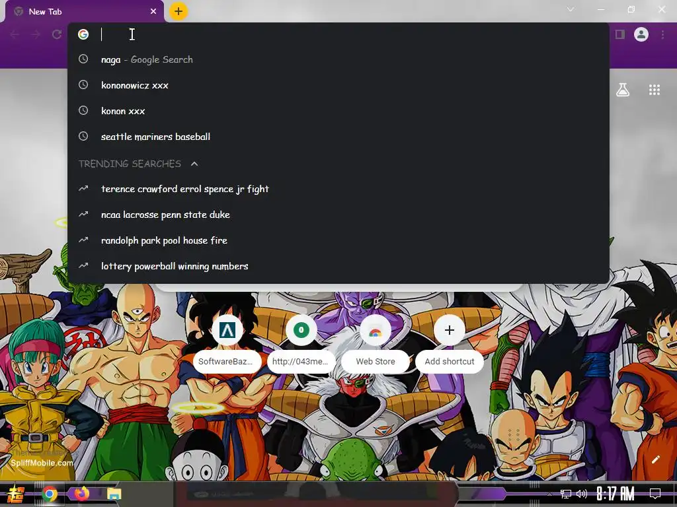Click the Google icon in the address bar
Viewport: 677px width, 507px height.
(x=83, y=34)
